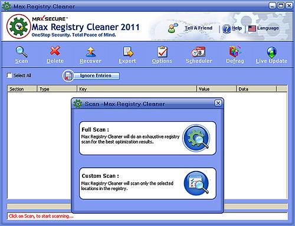
Task: Click the Defrag toolbar label
Action: click(x=235, y=61)
